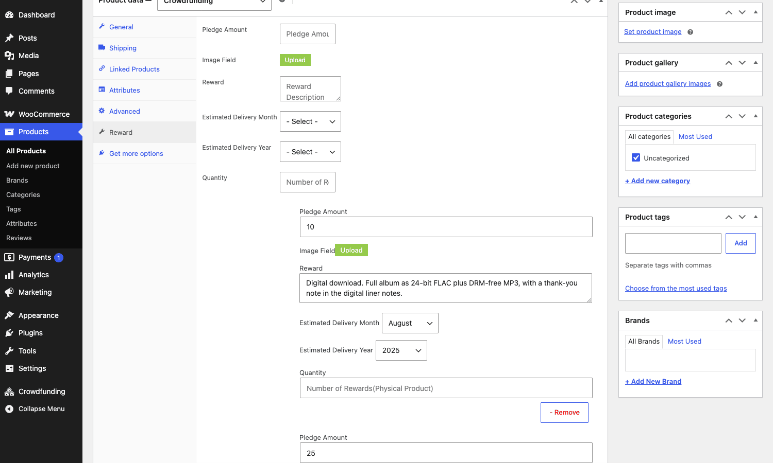
Task: Open the 2025 delivery year dropdown
Action: click(401, 350)
